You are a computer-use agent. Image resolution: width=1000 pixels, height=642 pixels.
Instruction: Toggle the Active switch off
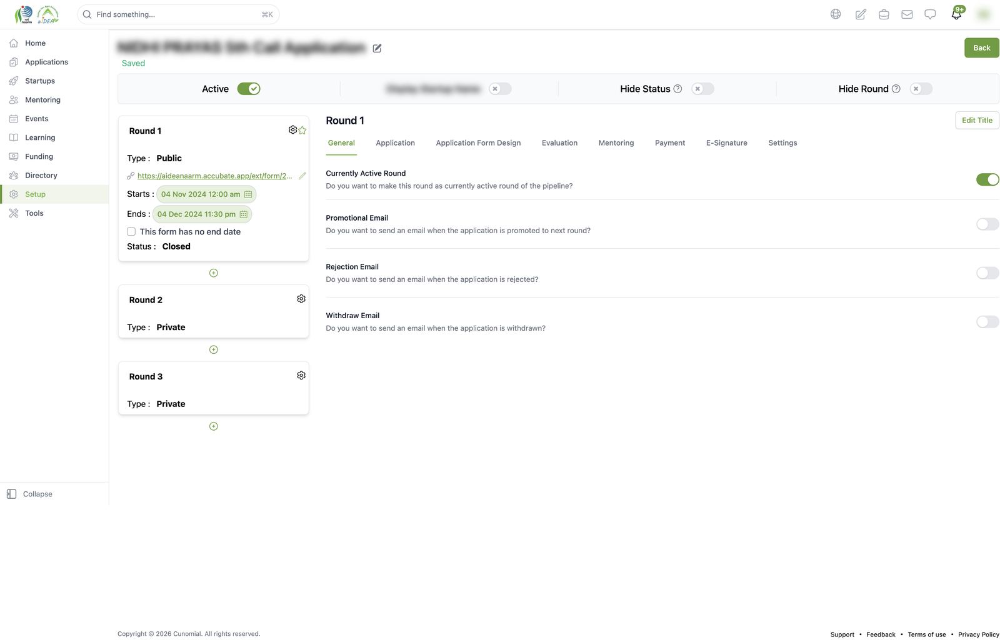(x=249, y=89)
